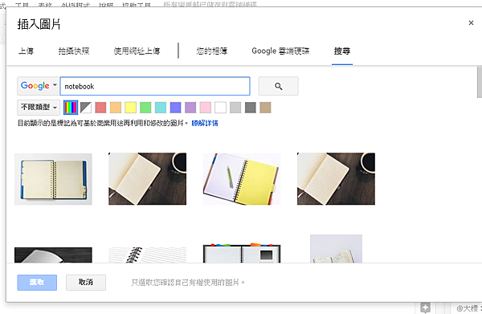Switch to the 上傳 upload tab

tap(27, 51)
